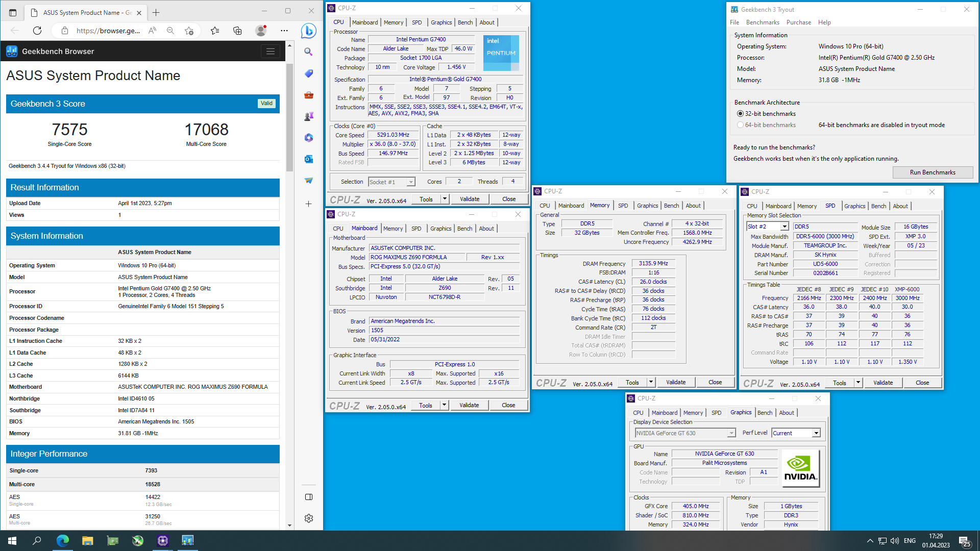Add this page to favorites

(189, 31)
